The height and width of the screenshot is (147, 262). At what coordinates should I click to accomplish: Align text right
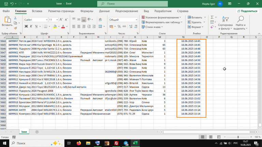coord(84,26)
